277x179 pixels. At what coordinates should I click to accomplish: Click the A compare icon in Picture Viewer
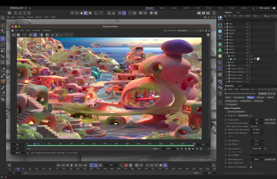[52, 35]
